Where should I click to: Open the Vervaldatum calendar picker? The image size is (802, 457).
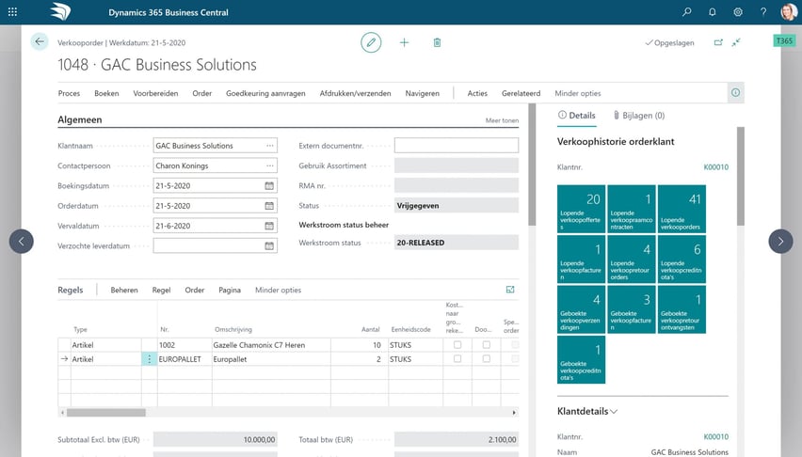(269, 226)
